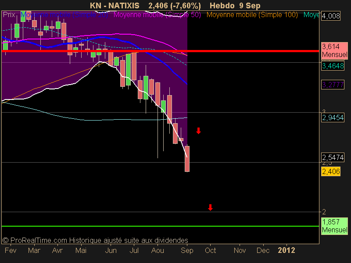Select Moyenne mobile (Simple 20) legend entry

coord(64,15)
